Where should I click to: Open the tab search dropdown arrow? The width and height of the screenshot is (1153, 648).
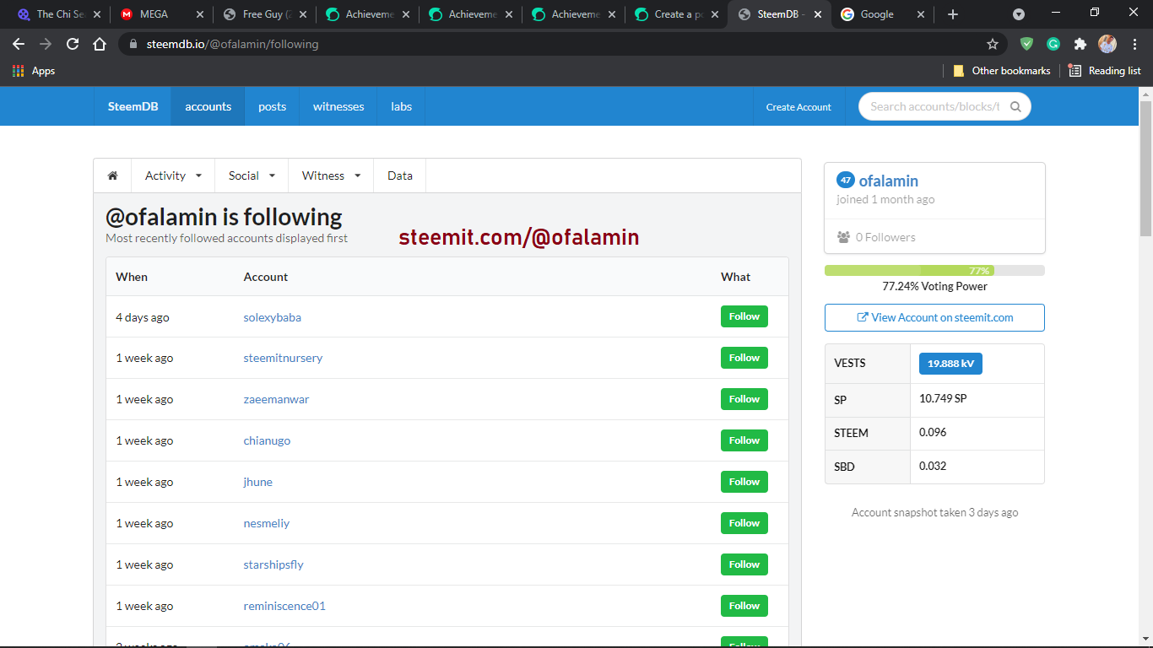[x=1019, y=14]
